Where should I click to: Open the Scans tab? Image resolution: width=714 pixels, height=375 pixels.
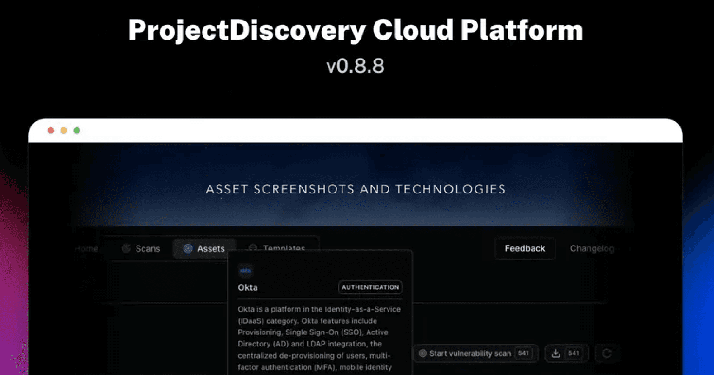[x=141, y=249]
